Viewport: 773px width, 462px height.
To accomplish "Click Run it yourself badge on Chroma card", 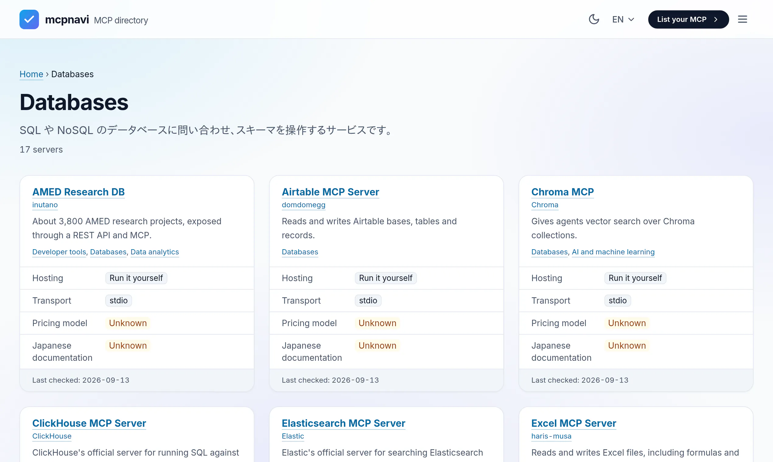I will (x=635, y=278).
